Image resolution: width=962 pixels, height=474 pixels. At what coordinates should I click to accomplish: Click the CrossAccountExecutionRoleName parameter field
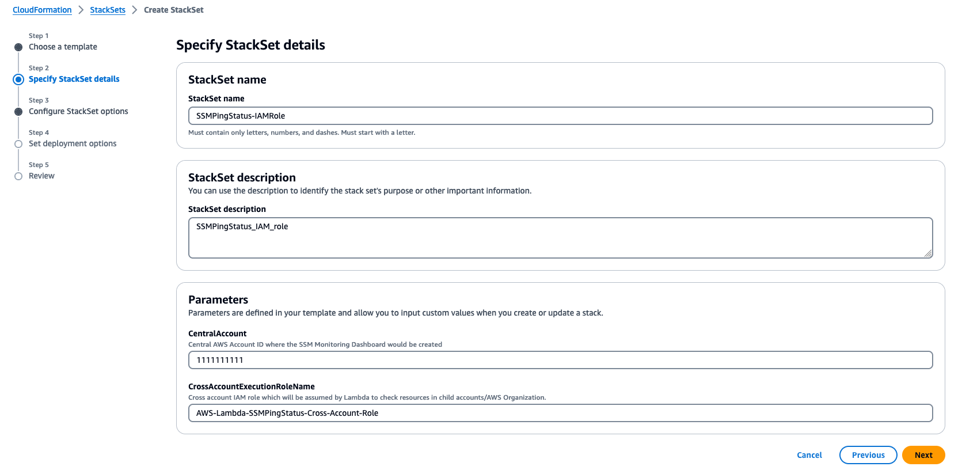560,413
